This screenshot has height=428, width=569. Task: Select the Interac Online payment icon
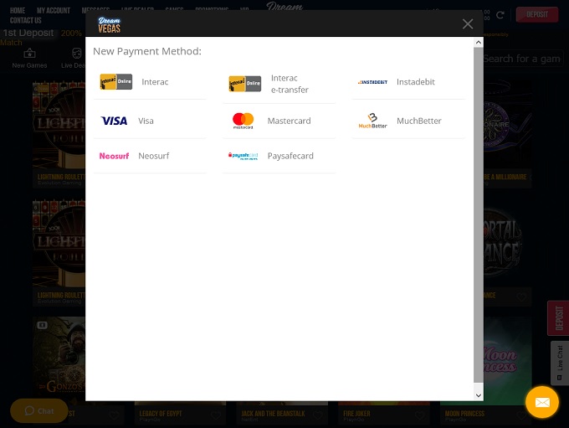coord(115,82)
